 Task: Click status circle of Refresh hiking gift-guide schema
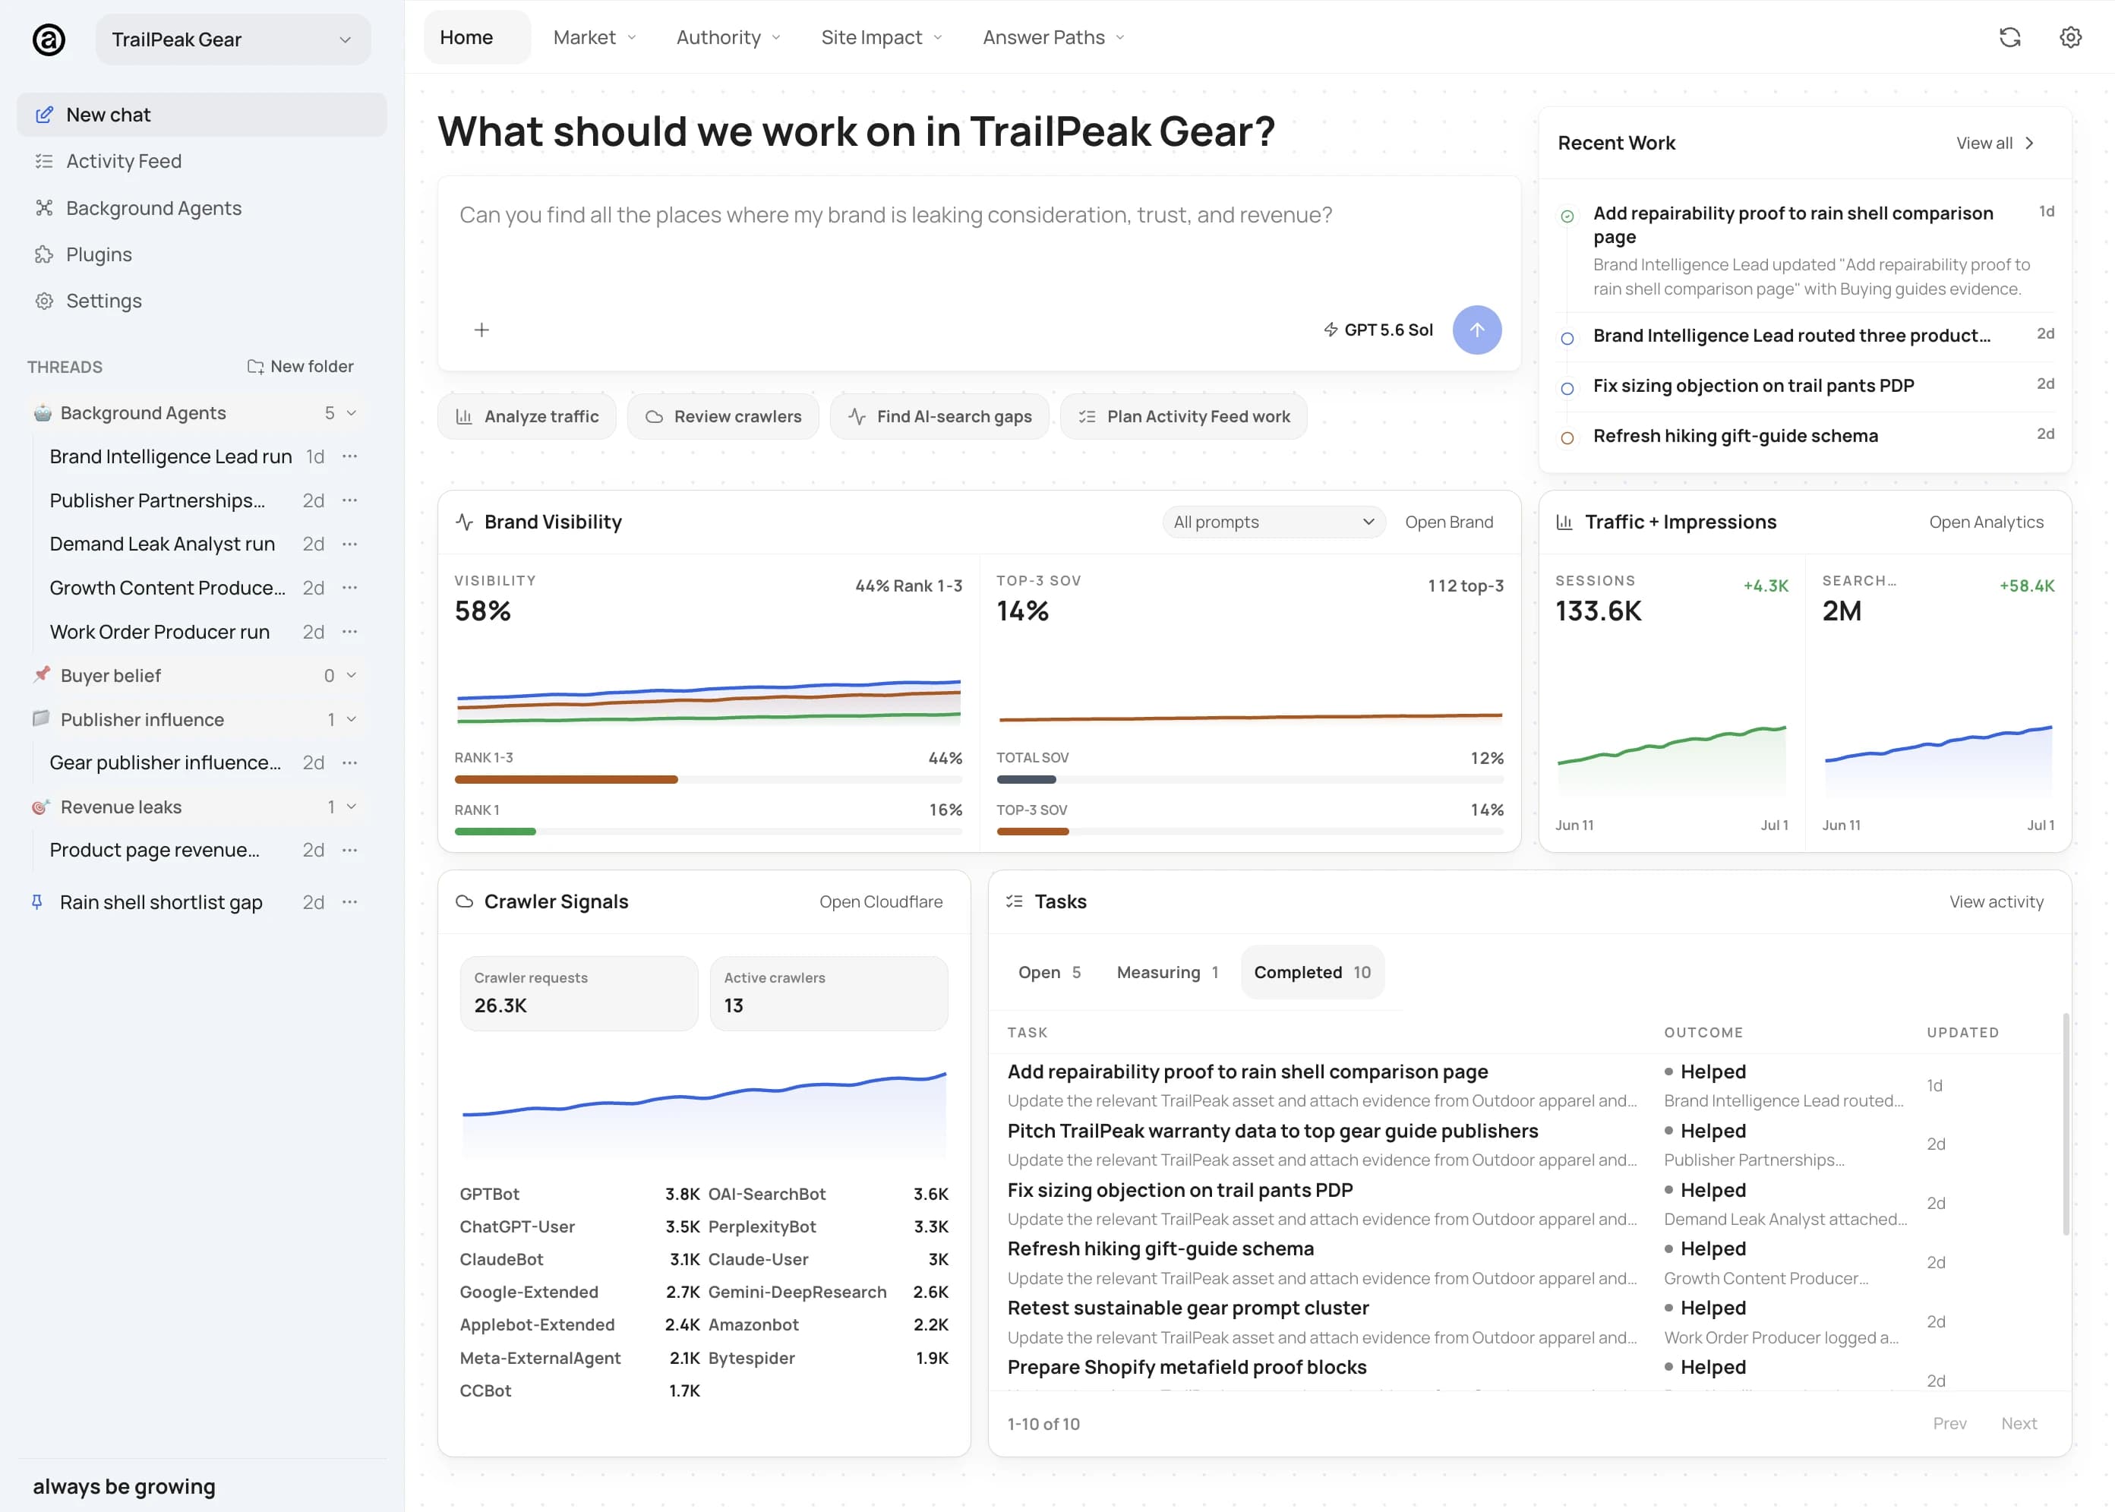click(x=1567, y=437)
